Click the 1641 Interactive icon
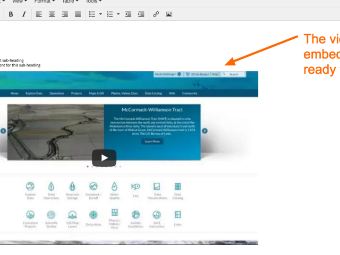340x255 pixels. click(157, 215)
